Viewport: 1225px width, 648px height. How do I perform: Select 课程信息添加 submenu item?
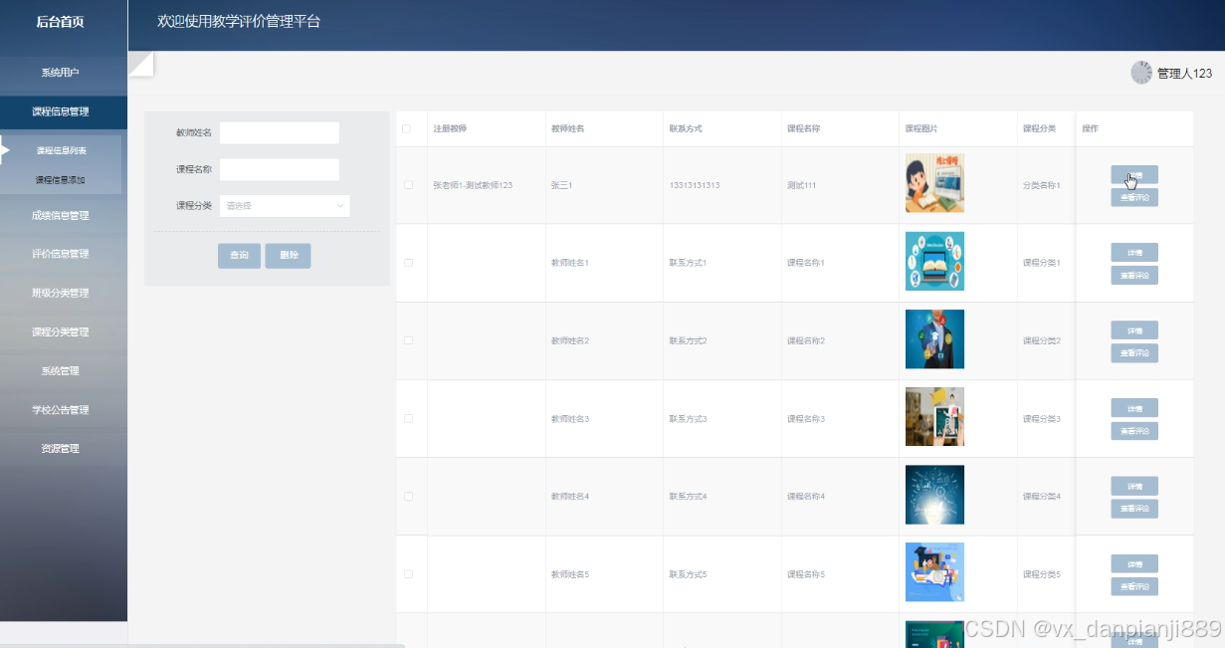coord(61,180)
